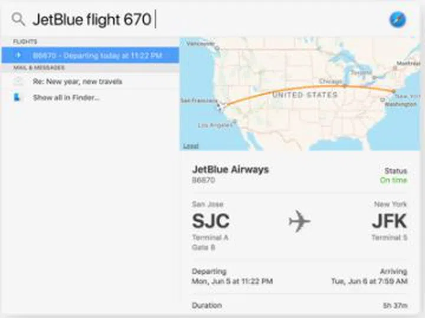
Task: Open the Re: New year, new travels message
Action: click(x=77, y=82)
